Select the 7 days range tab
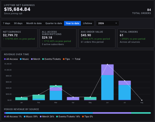The width and height of the screenshot is (155, 122). point(6,23)
